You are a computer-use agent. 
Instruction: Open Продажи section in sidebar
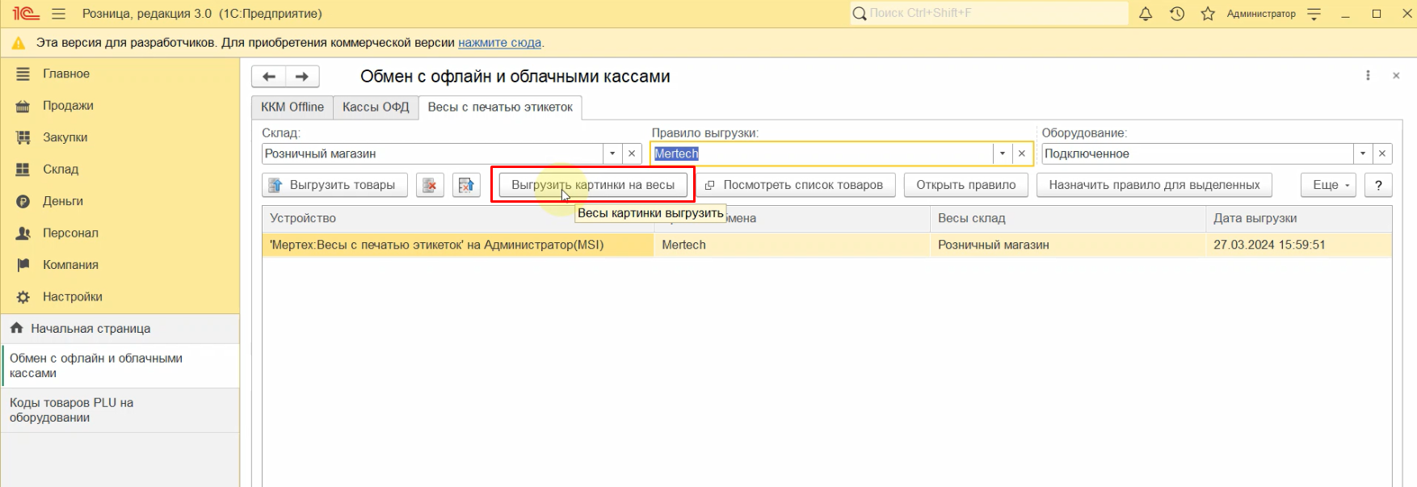[68, 106]
